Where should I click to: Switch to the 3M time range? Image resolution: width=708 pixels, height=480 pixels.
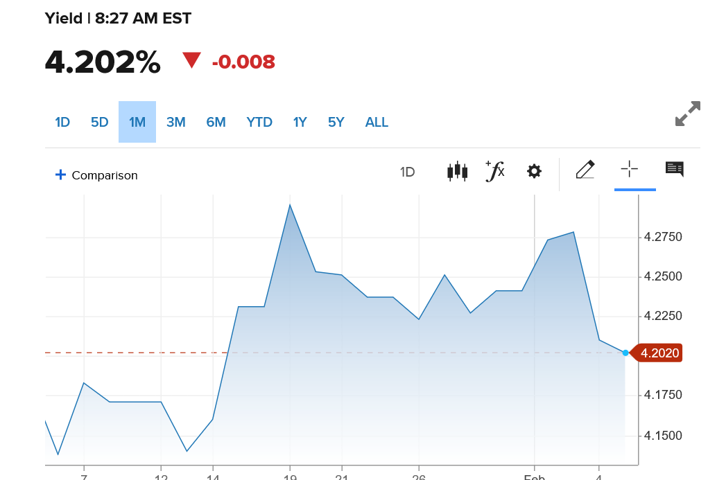point(176,123)
